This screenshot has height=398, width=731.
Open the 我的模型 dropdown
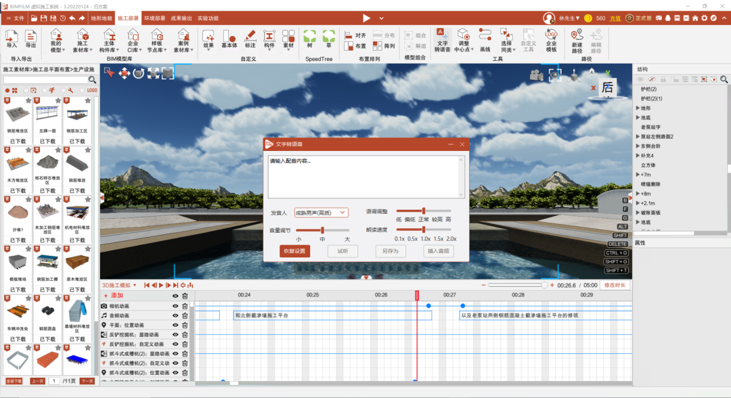click(x=56, y=41)
